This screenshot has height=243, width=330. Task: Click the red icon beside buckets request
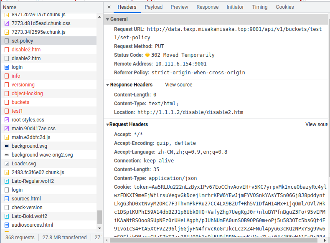[x=7, y=102]
